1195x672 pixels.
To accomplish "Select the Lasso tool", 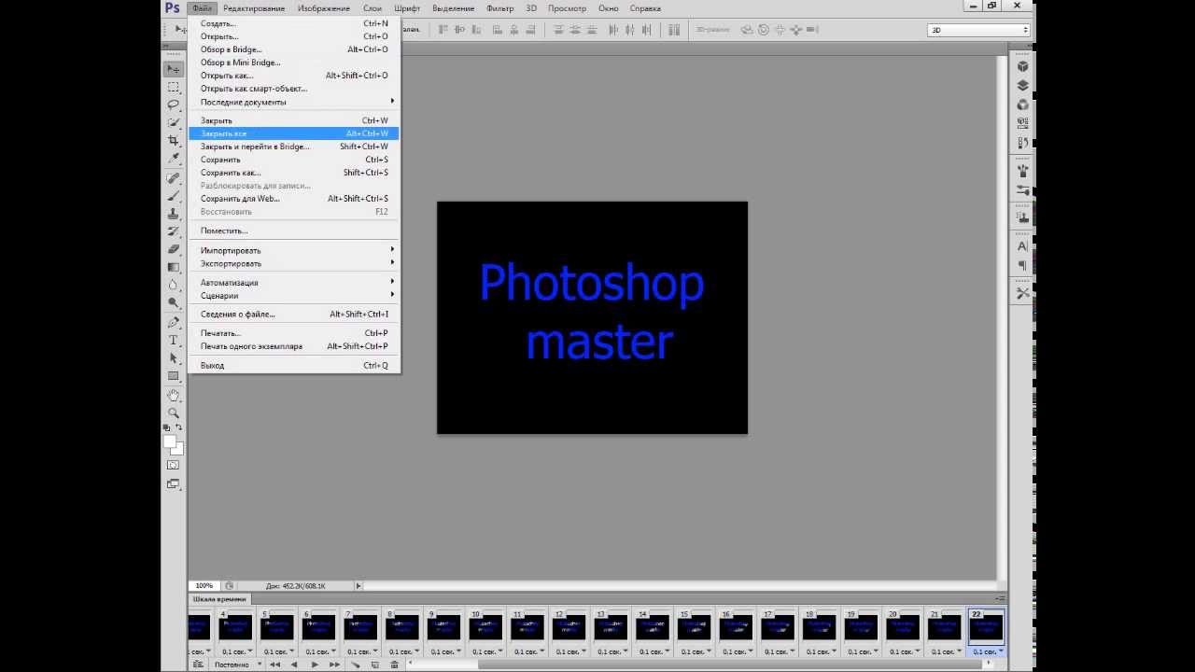I will pyautogui.click(x=174, y=105).
